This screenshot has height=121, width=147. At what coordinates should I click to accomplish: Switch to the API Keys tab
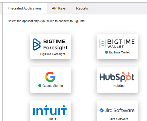59,8
